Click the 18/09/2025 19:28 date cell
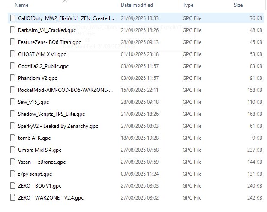267x212 pixels. [x=140, y=138]
